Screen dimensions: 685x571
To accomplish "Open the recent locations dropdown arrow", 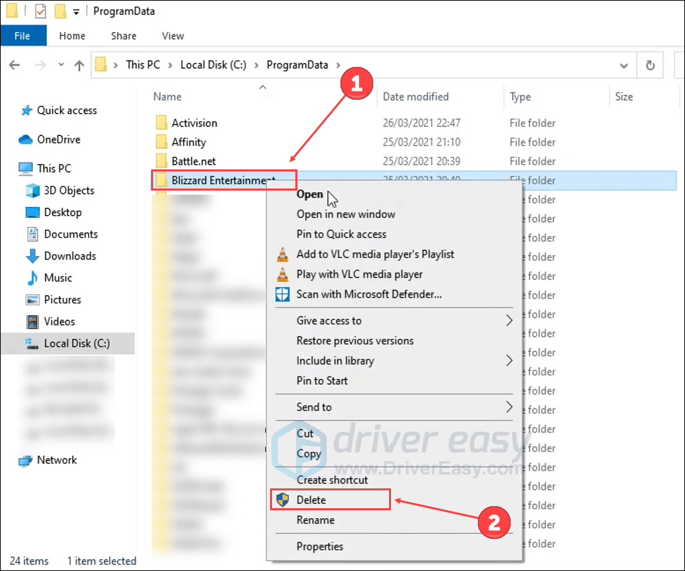I will click(x=61, y=65).
